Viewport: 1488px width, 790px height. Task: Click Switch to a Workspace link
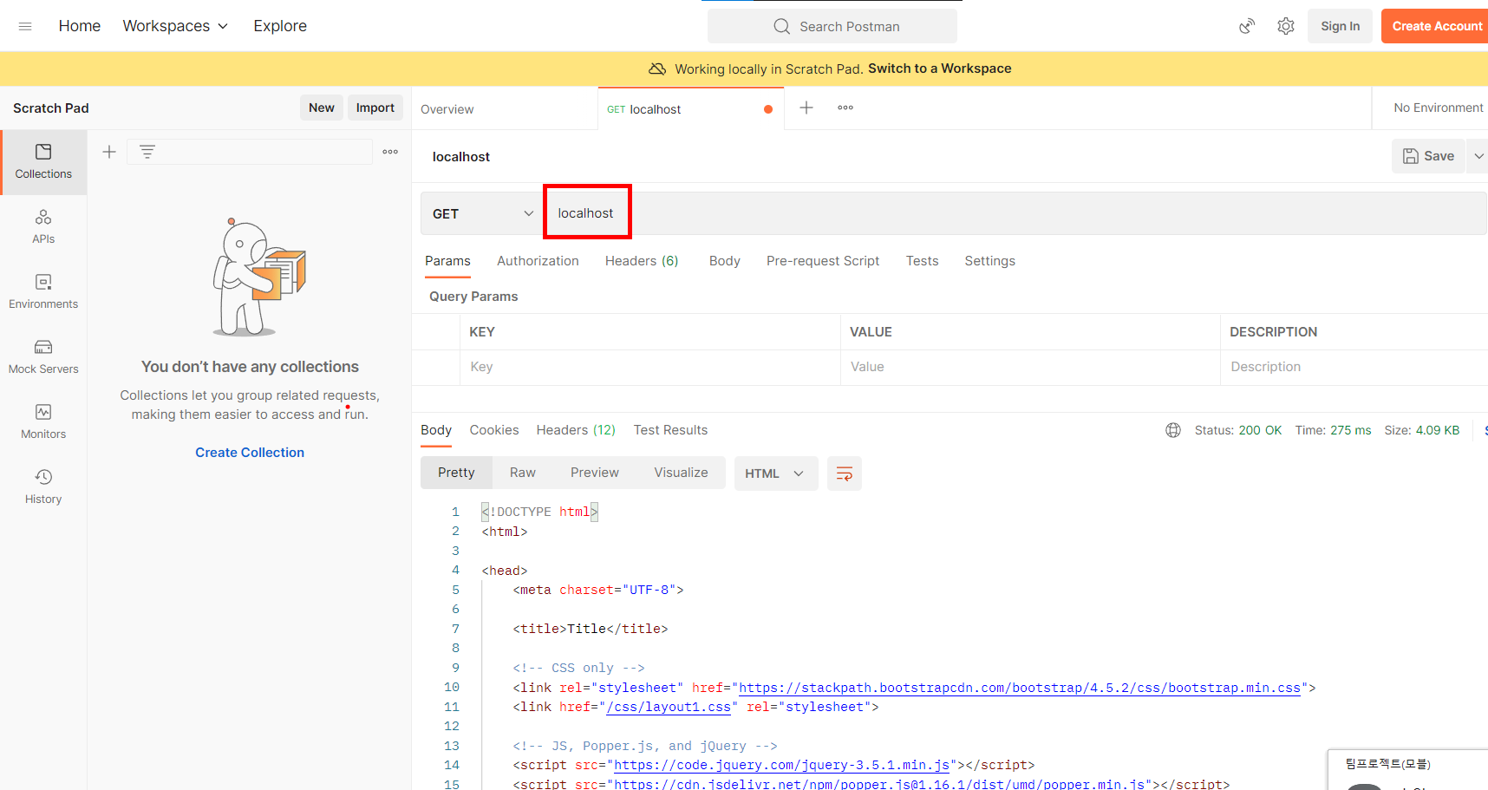coord(940,69)
